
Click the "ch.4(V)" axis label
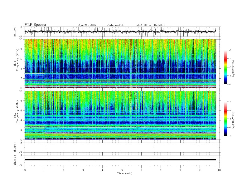point(15,160)
